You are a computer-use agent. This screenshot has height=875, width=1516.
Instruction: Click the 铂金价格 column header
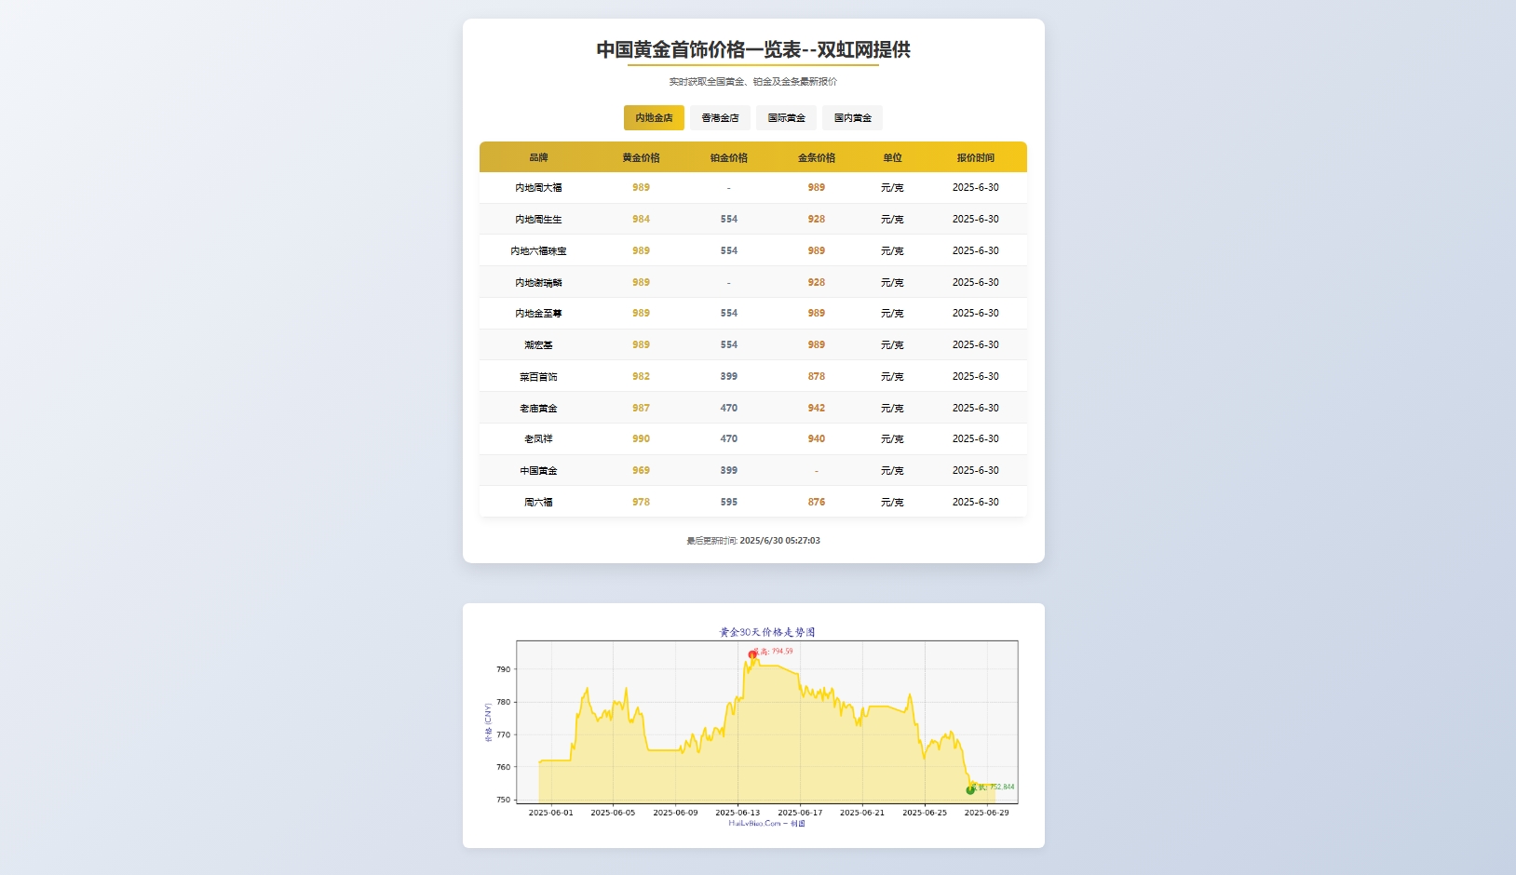click(728, 157)
